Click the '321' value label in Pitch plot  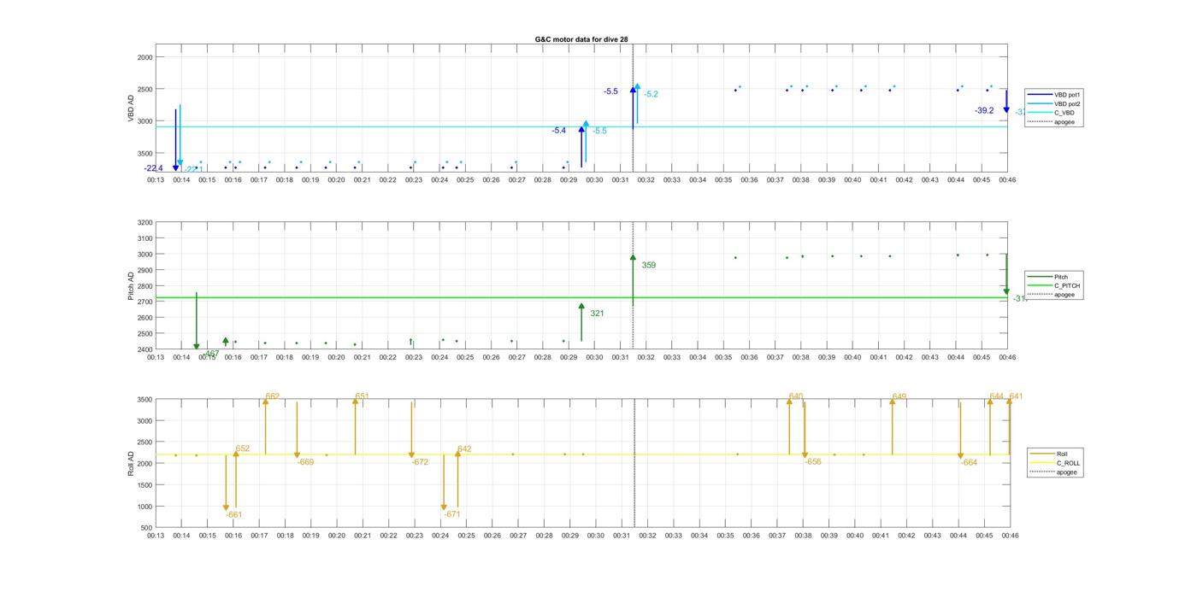click(597, 314)
